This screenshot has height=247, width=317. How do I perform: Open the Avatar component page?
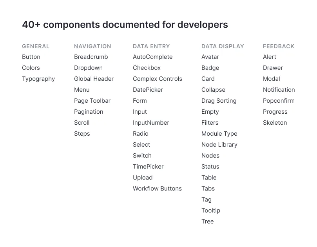pos(210,57)
